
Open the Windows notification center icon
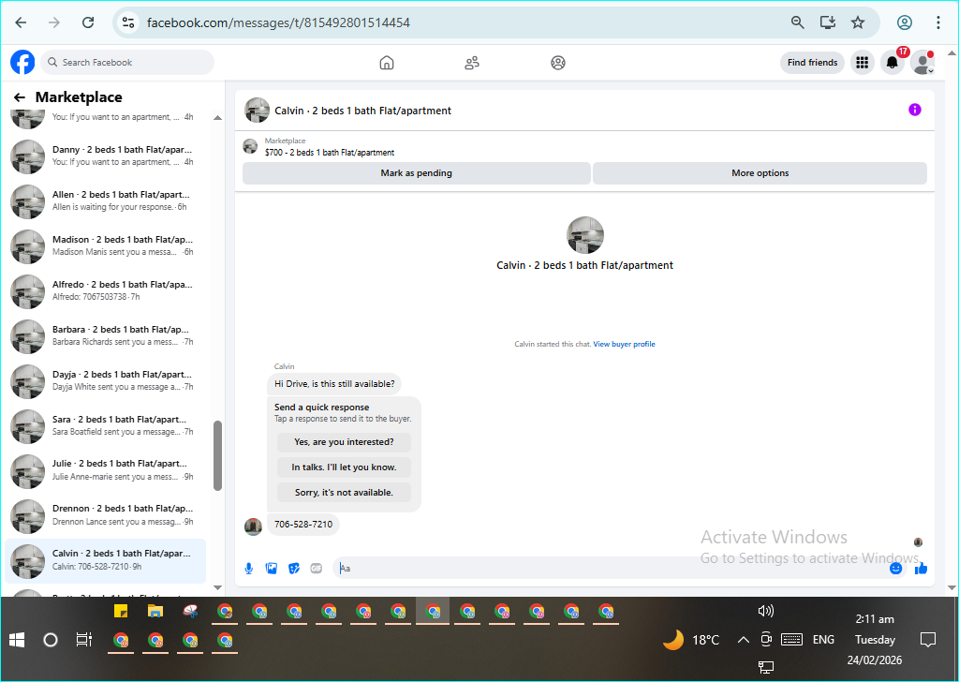pos(928,640)
